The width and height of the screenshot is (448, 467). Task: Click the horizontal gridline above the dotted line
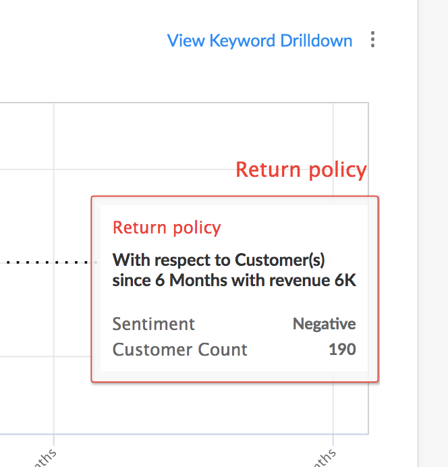27,169
